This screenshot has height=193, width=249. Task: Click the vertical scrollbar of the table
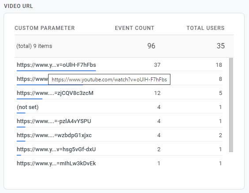231,105
